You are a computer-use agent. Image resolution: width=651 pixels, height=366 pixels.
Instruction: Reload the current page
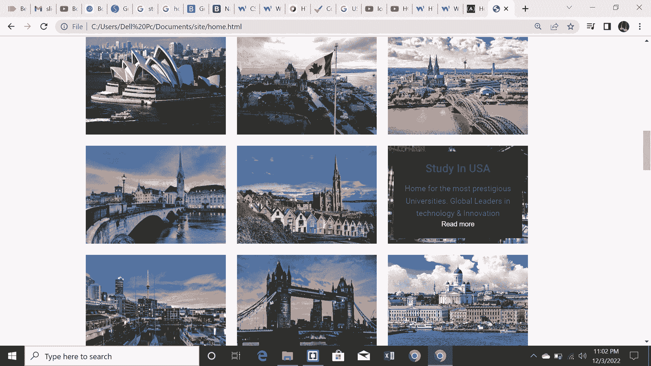tap(44, 26)
